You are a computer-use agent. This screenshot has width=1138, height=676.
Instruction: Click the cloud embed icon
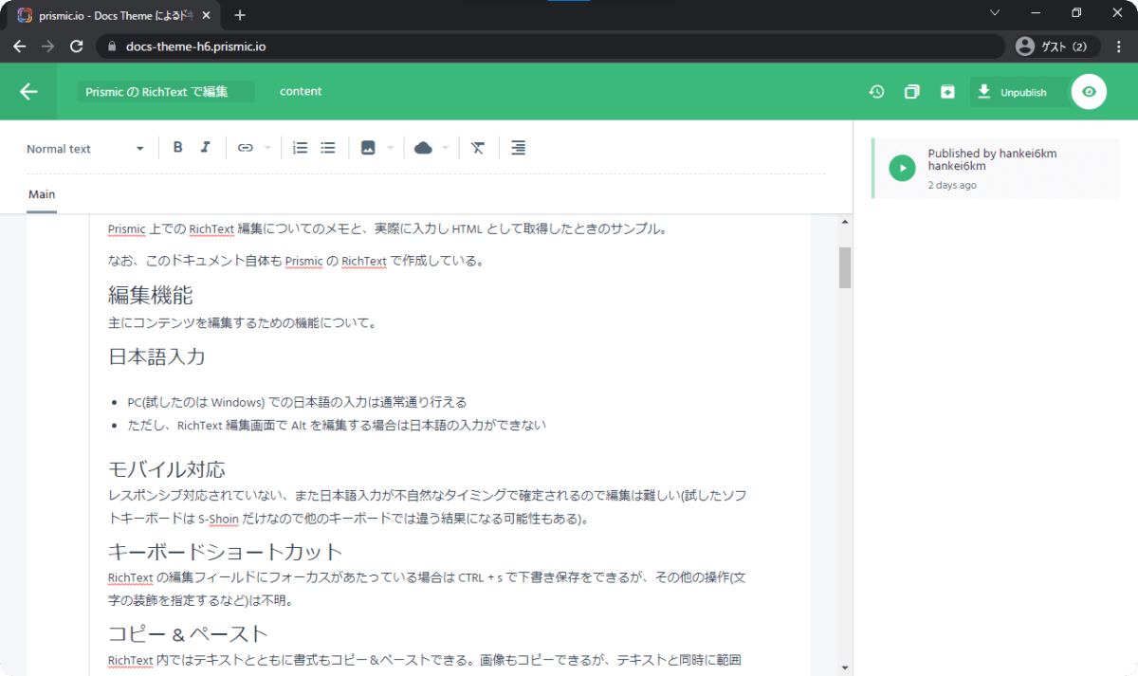tap(424, 148)
